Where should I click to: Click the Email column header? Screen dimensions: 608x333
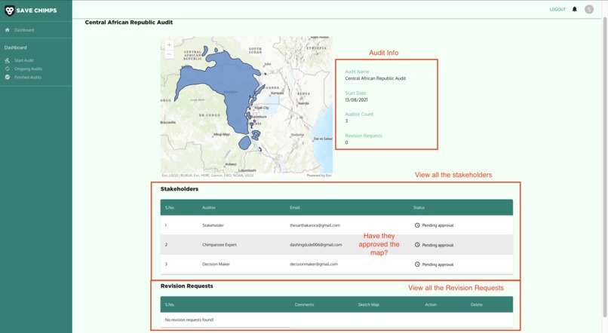[295, 207]
